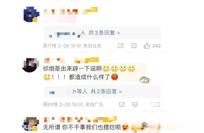Open the second commenter's dark avatar

(x=31, y=65)
